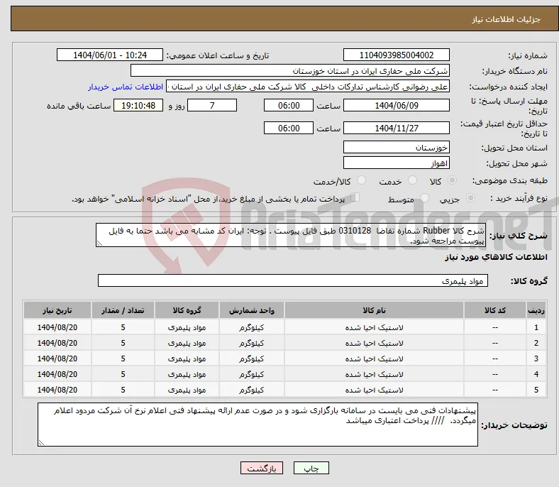Click the جزئیات اطلاعات نیاز page header
Image resolution: width=559 pixels, height=487 pixels.
pos(507,19)
